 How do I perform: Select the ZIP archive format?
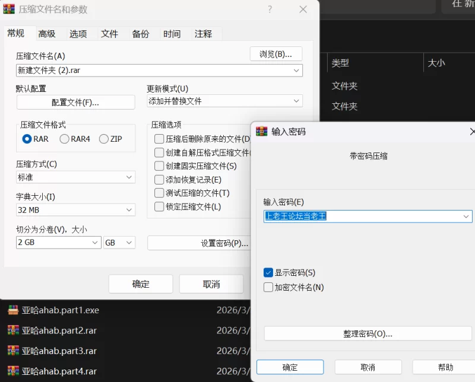tap(104, 139)
